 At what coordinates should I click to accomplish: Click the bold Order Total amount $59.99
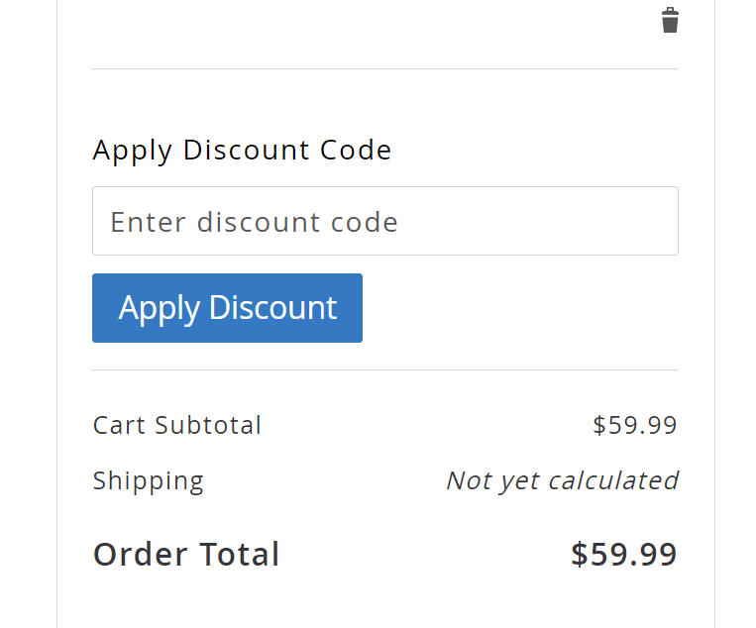(x=624, y=555)
